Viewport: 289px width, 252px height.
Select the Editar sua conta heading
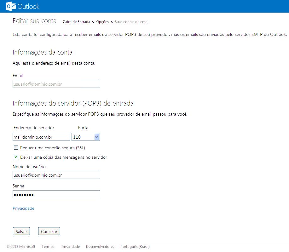coord(34,21)
